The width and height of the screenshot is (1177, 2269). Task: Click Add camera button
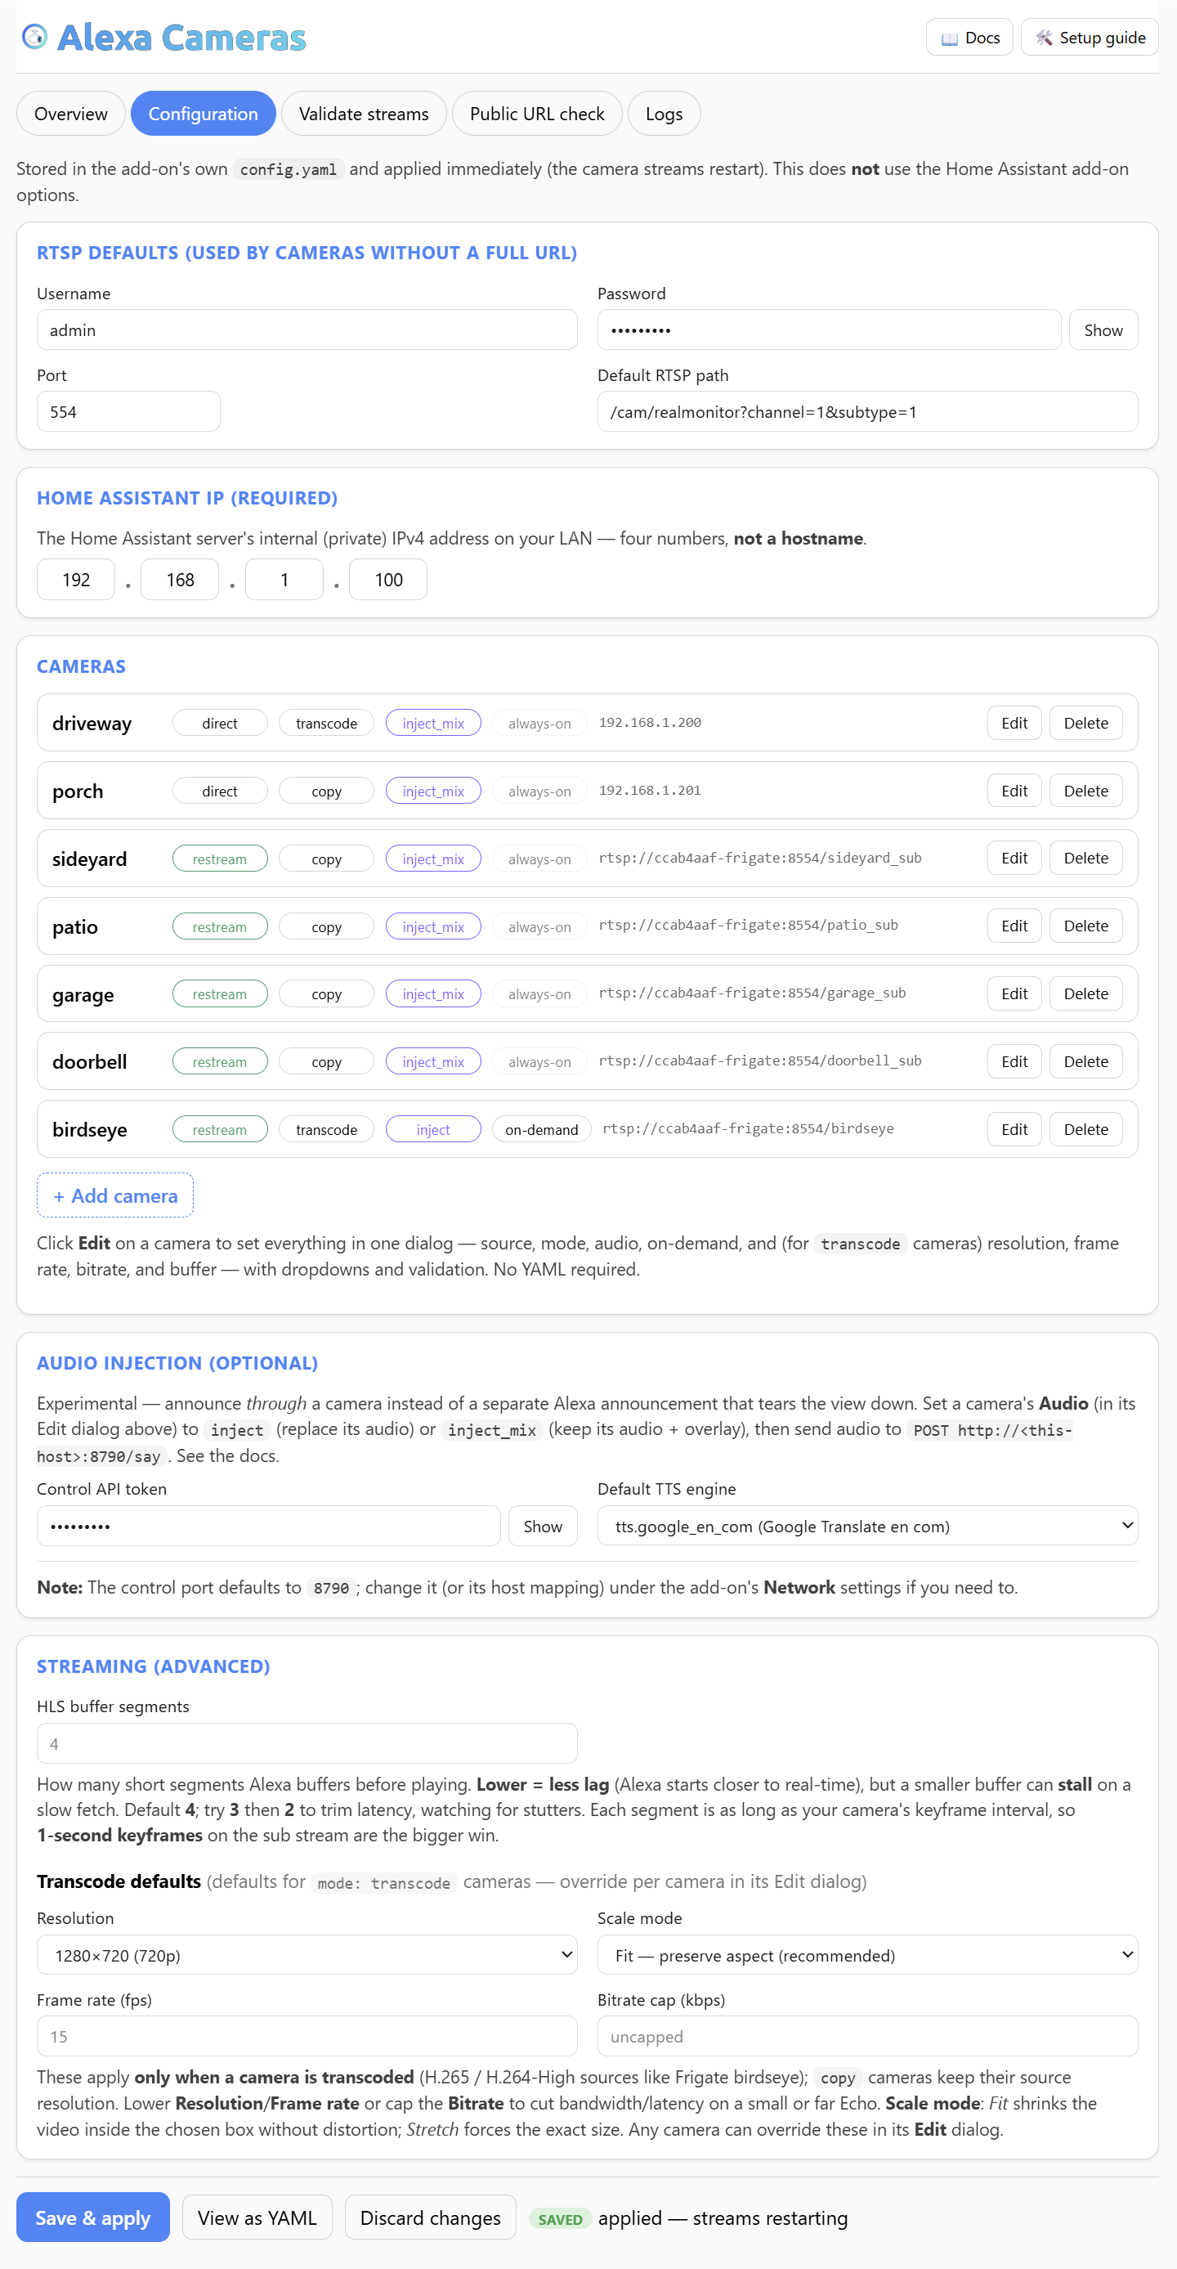115,1195
